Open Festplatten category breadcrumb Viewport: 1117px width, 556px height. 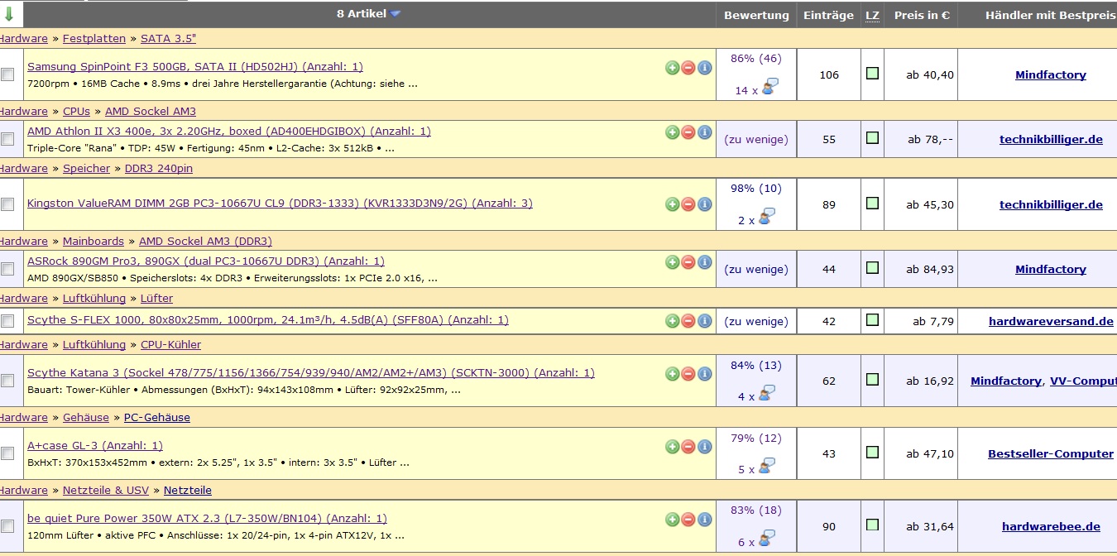click(94, 39)
